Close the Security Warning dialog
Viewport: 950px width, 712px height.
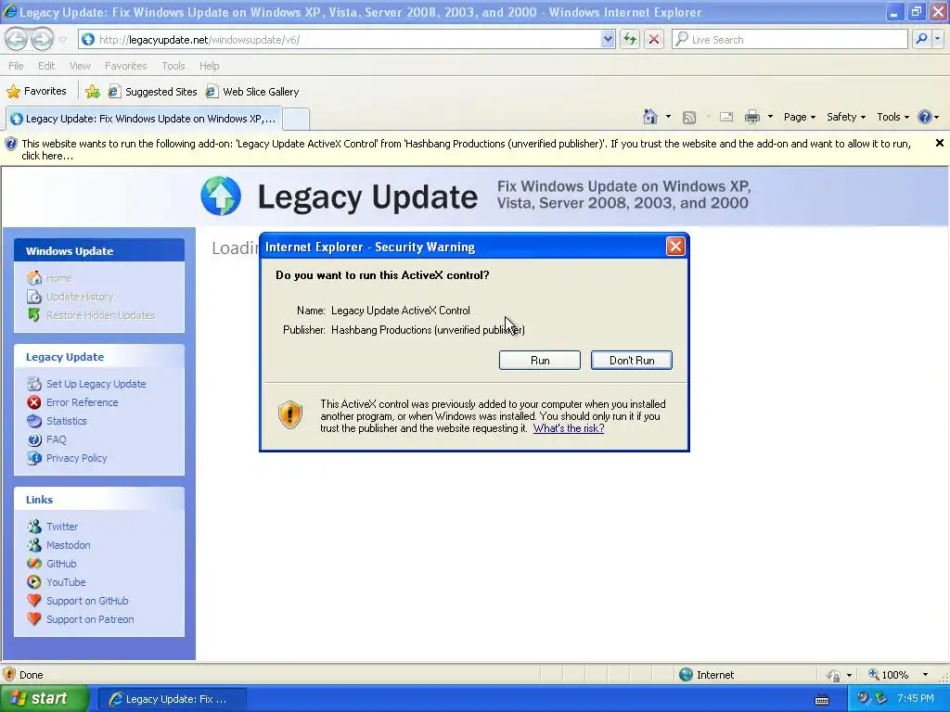point(675,247)
